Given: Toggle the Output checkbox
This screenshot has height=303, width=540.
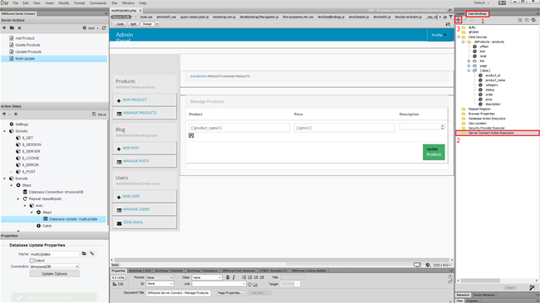Looking at the screenshot, I should pyautogui.click(x=32, y=261).
